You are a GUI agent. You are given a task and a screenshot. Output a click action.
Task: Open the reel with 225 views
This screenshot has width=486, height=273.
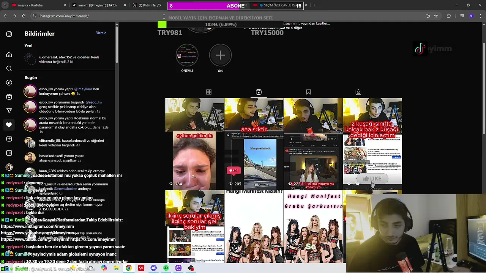point(313,144)
